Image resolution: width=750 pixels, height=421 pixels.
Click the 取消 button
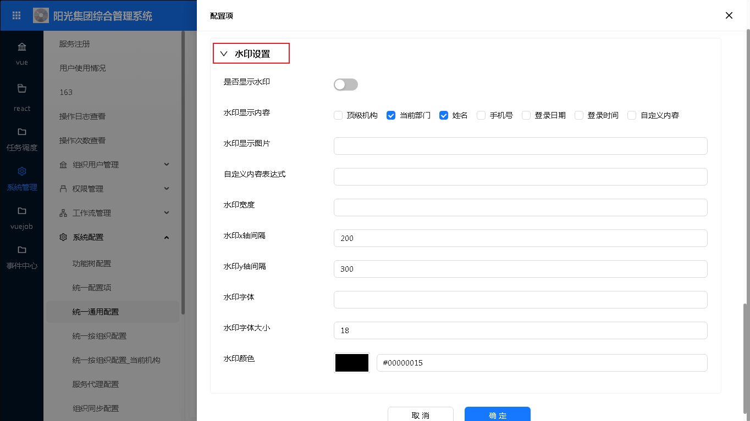coord(421,414)
